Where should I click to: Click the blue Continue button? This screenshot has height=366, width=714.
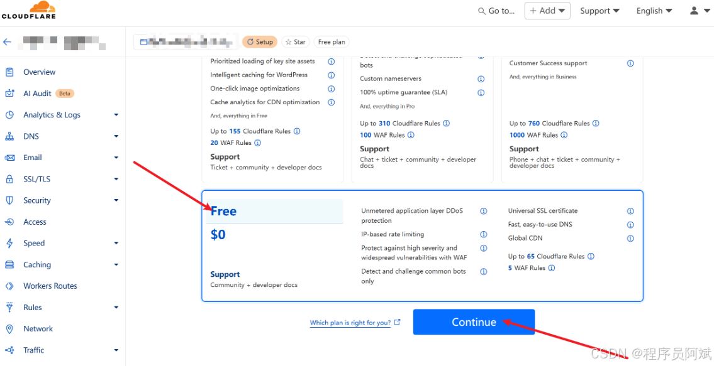[474, 322]
